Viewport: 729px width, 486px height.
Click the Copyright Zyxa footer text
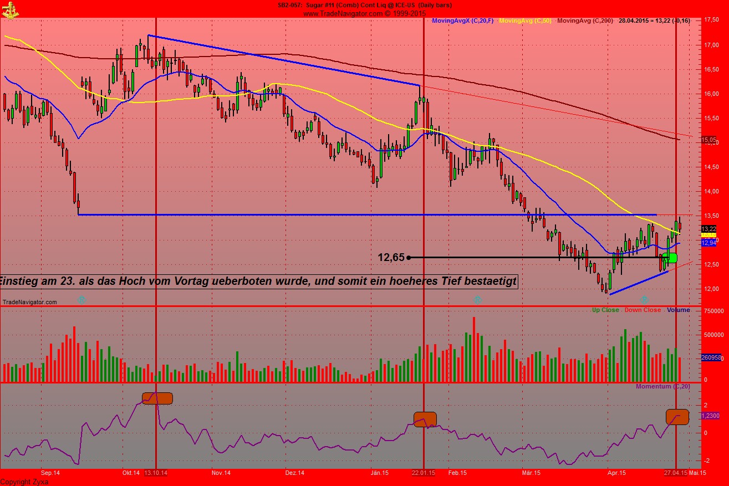pyautogui.click(x=24, y=482)
